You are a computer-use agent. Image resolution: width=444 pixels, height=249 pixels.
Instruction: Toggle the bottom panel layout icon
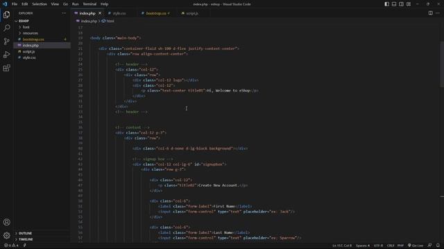(x=394, y=4)
